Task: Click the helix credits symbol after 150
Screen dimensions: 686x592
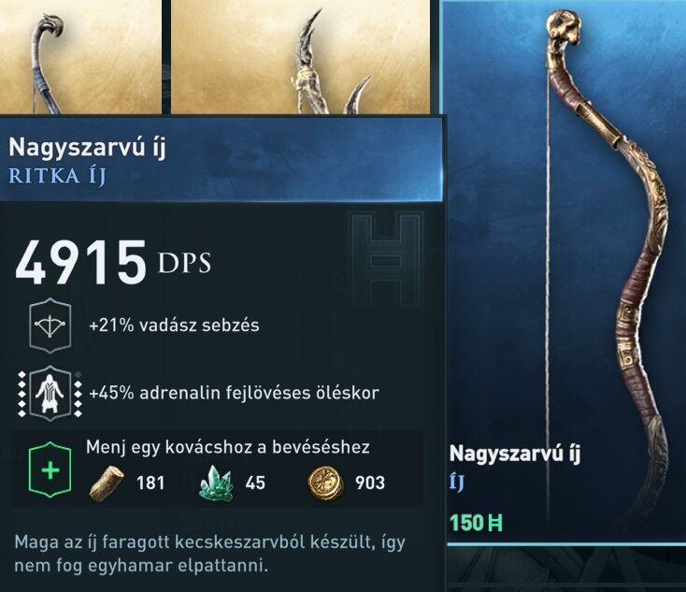Action: coord(494,523)
